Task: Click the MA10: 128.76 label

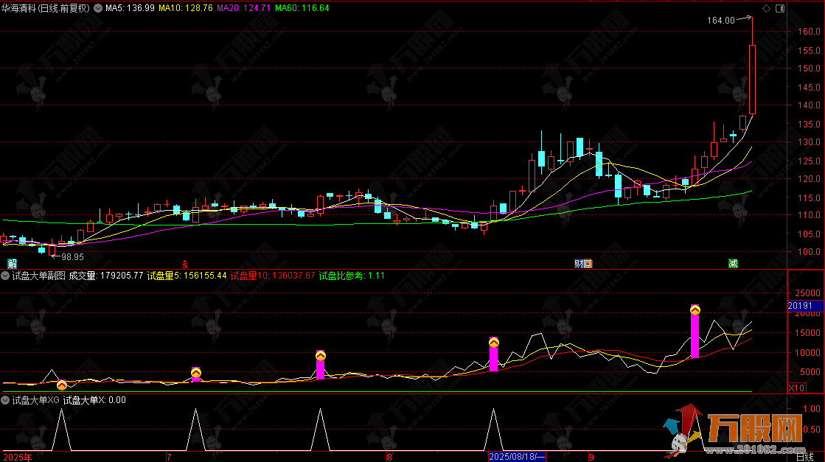Action: (186, 8)
